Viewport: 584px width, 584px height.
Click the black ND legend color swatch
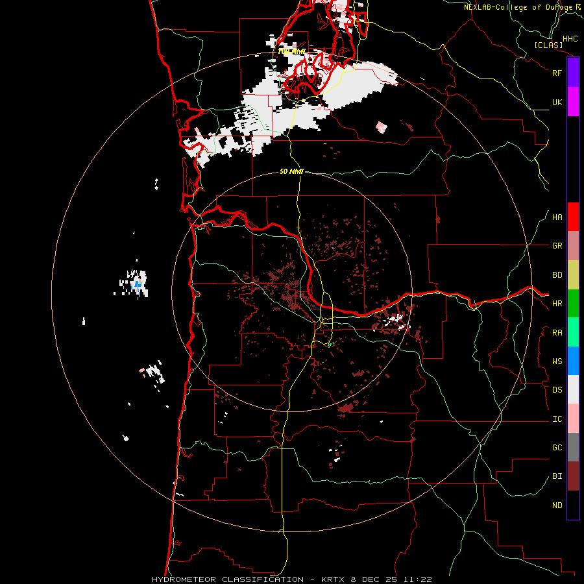573,505
